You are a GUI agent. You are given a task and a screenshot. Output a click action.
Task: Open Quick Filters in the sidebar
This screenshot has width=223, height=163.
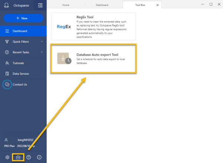coord(23,42)
